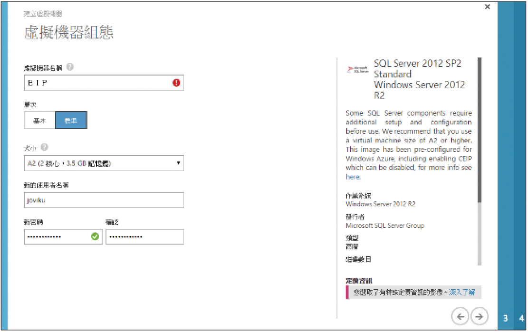Screen dimensions: 528x332
Task: Click the Windows Server 2012 R2 OS text
Action: (x=380, y=204)
